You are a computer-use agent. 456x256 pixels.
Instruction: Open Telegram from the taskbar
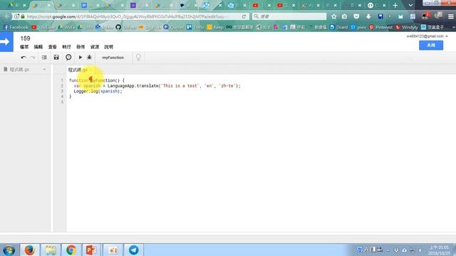pyautogui.click(x=133, y=250)
